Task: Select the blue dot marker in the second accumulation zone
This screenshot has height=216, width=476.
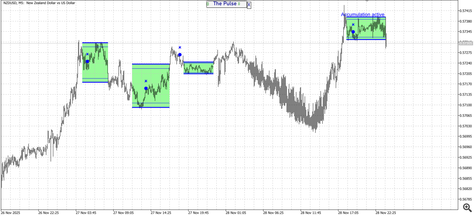Action: pyautogui.click(x=146, y=88)
